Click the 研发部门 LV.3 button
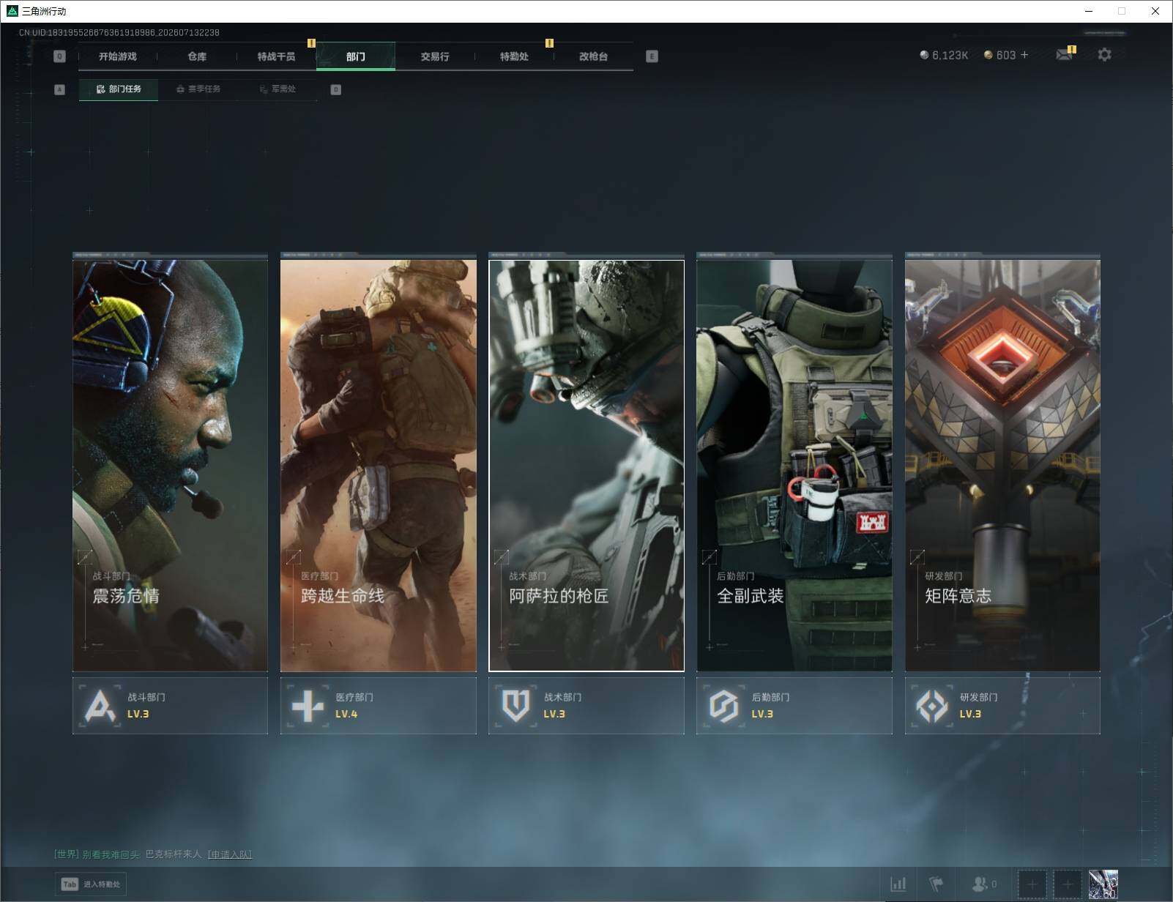1173x902 pixels. (1002, 706)
